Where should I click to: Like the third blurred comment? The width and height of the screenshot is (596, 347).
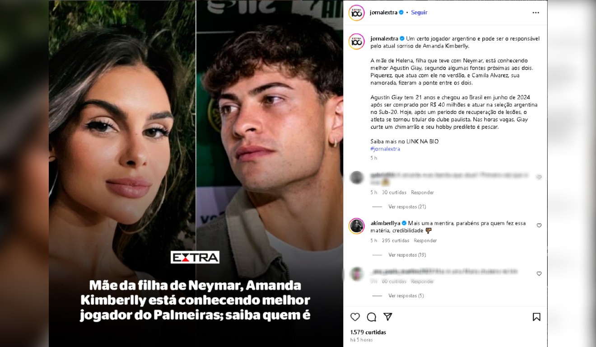tap(539, 274)
